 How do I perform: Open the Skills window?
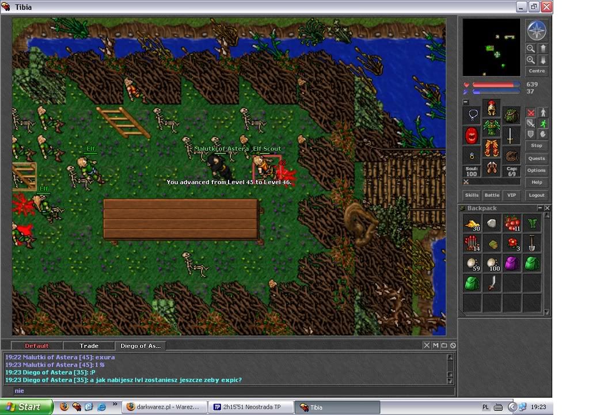472,195
